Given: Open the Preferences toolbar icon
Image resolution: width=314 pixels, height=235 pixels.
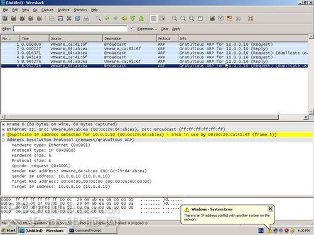Looking at the screenshot, I should pyautogui.click(x=238, y=18).
